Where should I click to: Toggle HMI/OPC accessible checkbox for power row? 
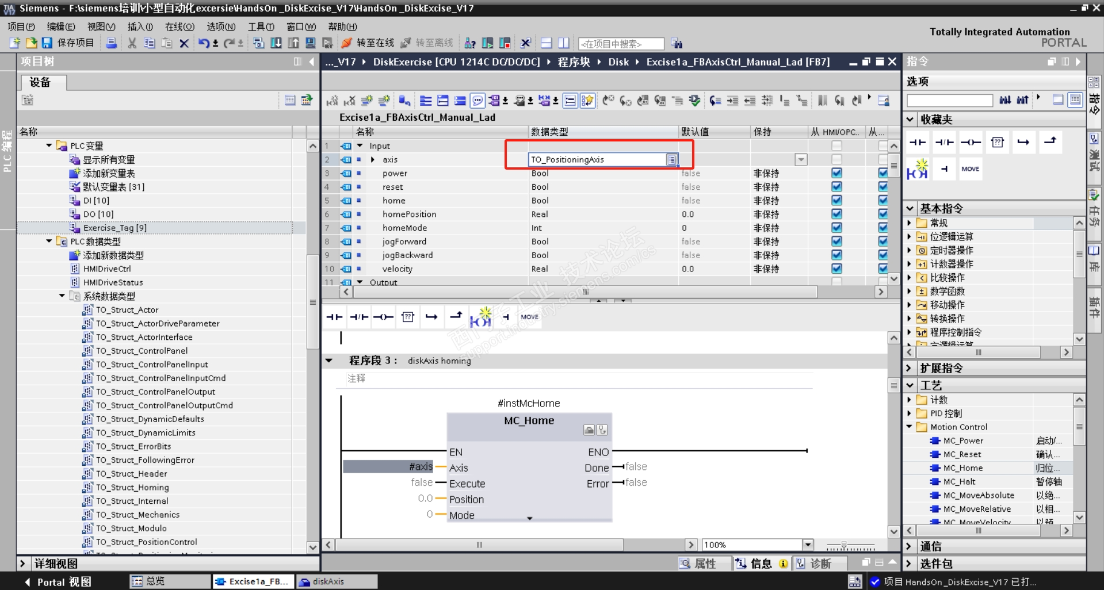(x=836, y=173)
